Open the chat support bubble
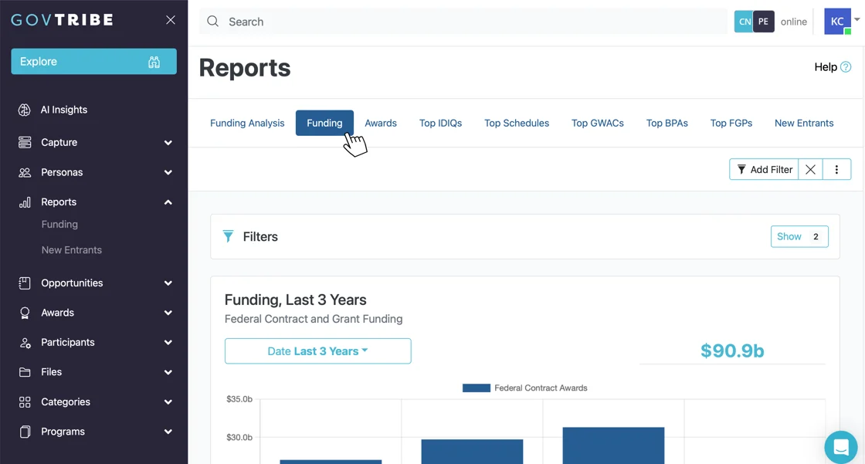The image size is (865, 464). point(840,446)
